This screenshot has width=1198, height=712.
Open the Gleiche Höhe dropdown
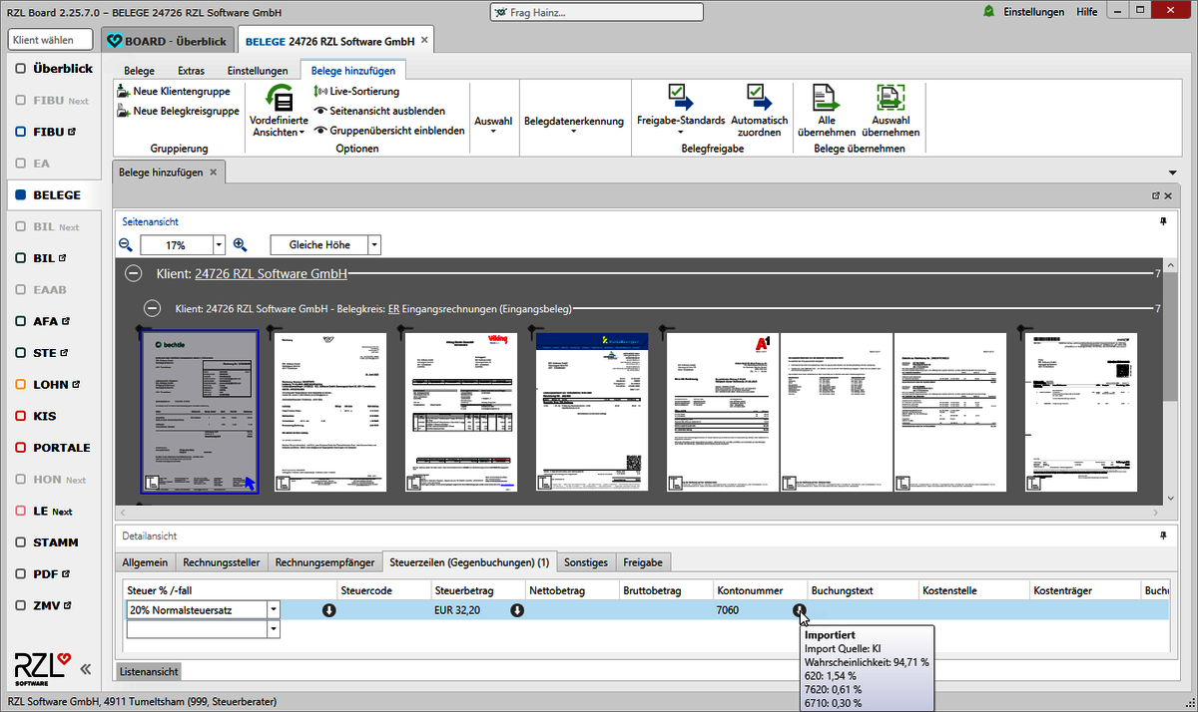pos(374,245)
